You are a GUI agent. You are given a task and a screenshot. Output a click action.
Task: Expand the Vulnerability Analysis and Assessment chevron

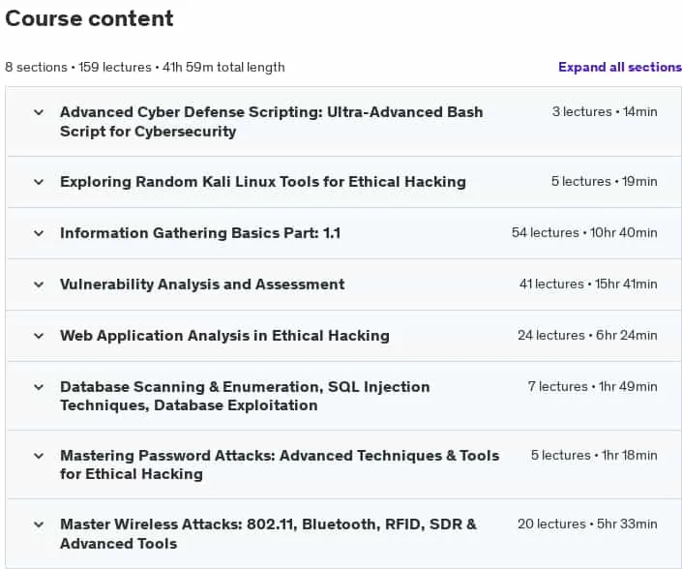tap(39, 284)
